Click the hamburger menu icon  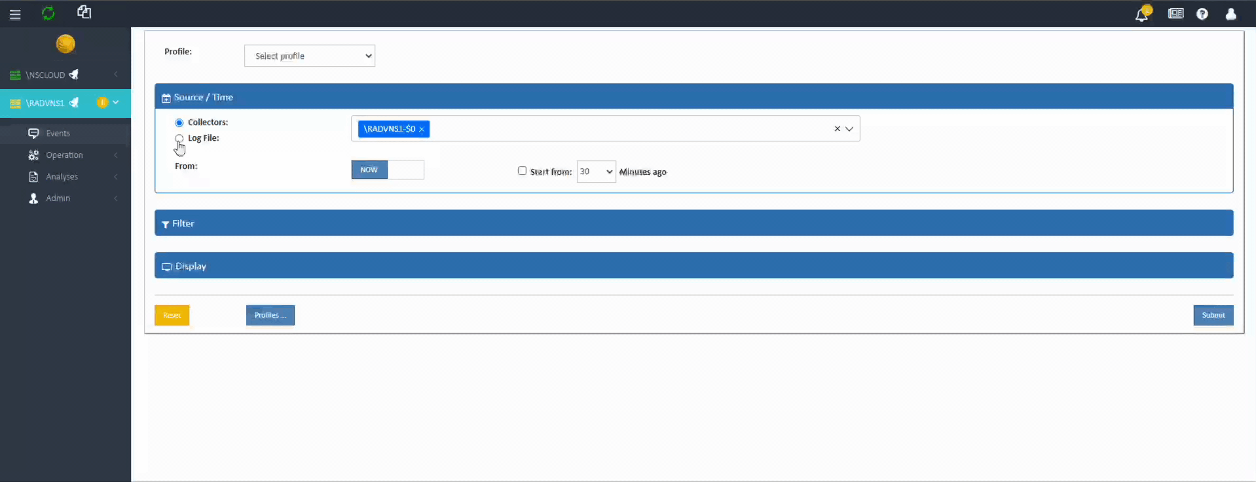point(15,14)
